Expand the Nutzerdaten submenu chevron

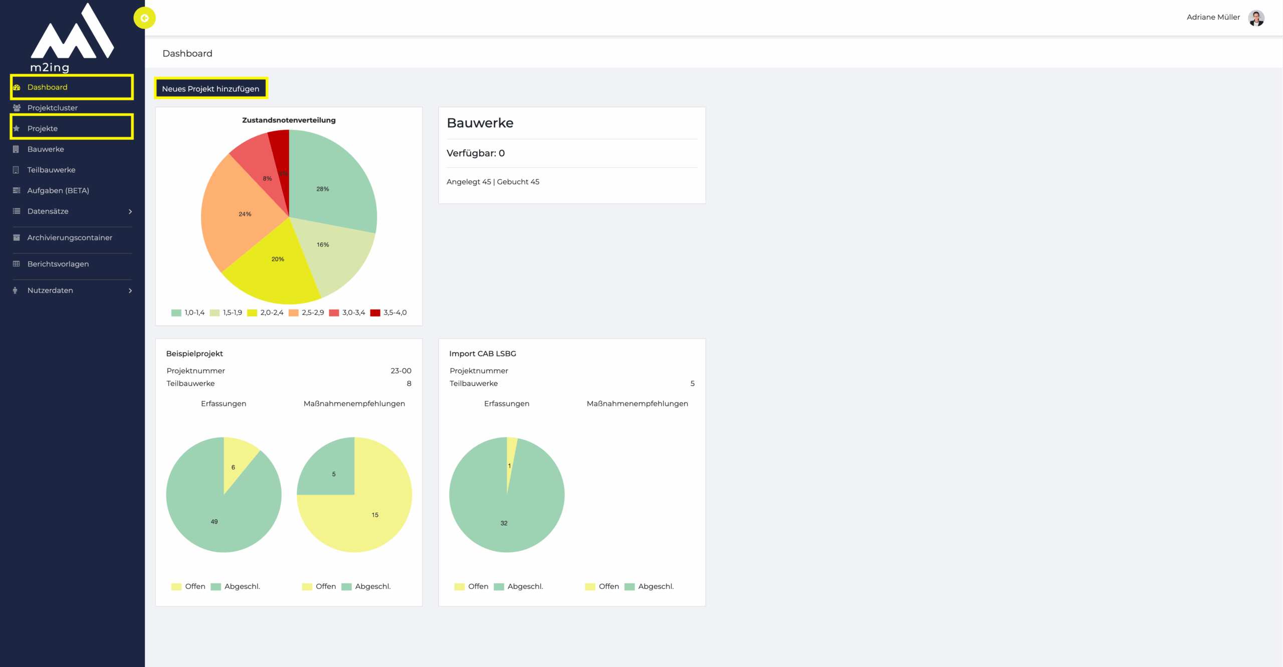130,290
